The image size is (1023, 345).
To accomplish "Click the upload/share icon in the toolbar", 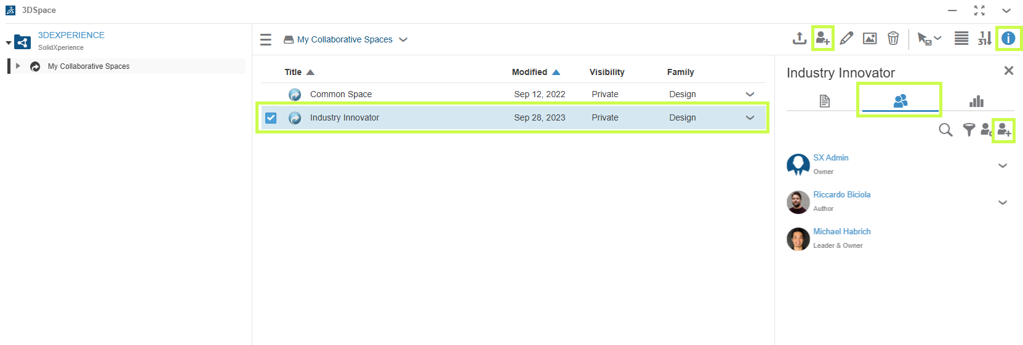I will coord(799,39).
